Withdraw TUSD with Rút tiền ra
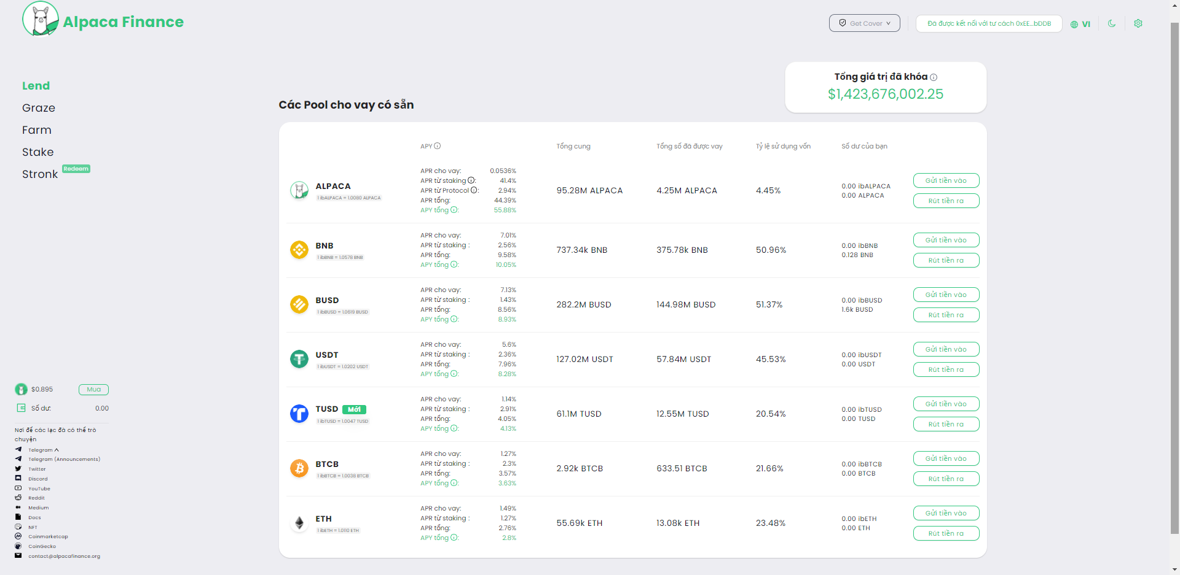This screenshot has width=1180, height=575. pyautogui.click(x=946, y=424)
